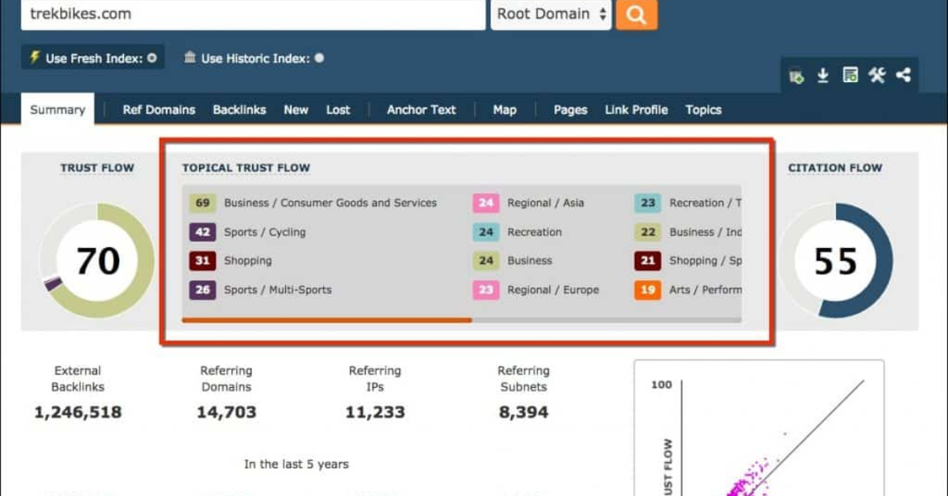Open the Root Domain dropdown
Image resolution: width=948 pixels, height=496 pixels.
[x=551, y=14]
